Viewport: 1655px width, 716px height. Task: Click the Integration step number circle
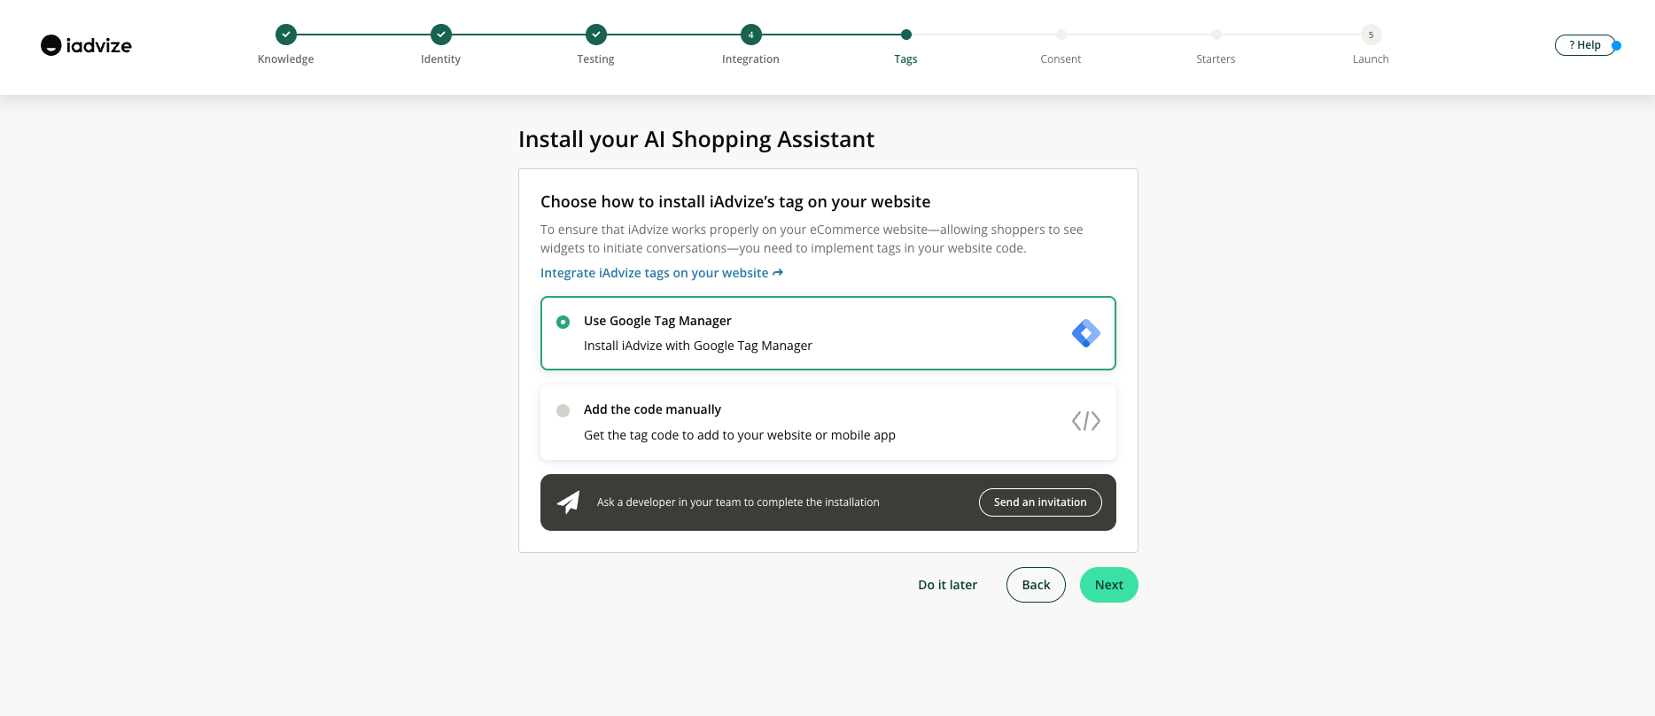(x=750, y=35)
